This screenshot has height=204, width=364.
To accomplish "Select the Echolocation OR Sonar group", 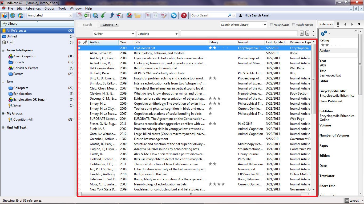I will click(29, 100).
